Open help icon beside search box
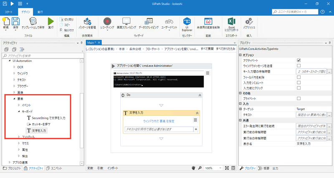Image resolution: width=334 pixels, height=178 pixels. click(x=322, y=12)
